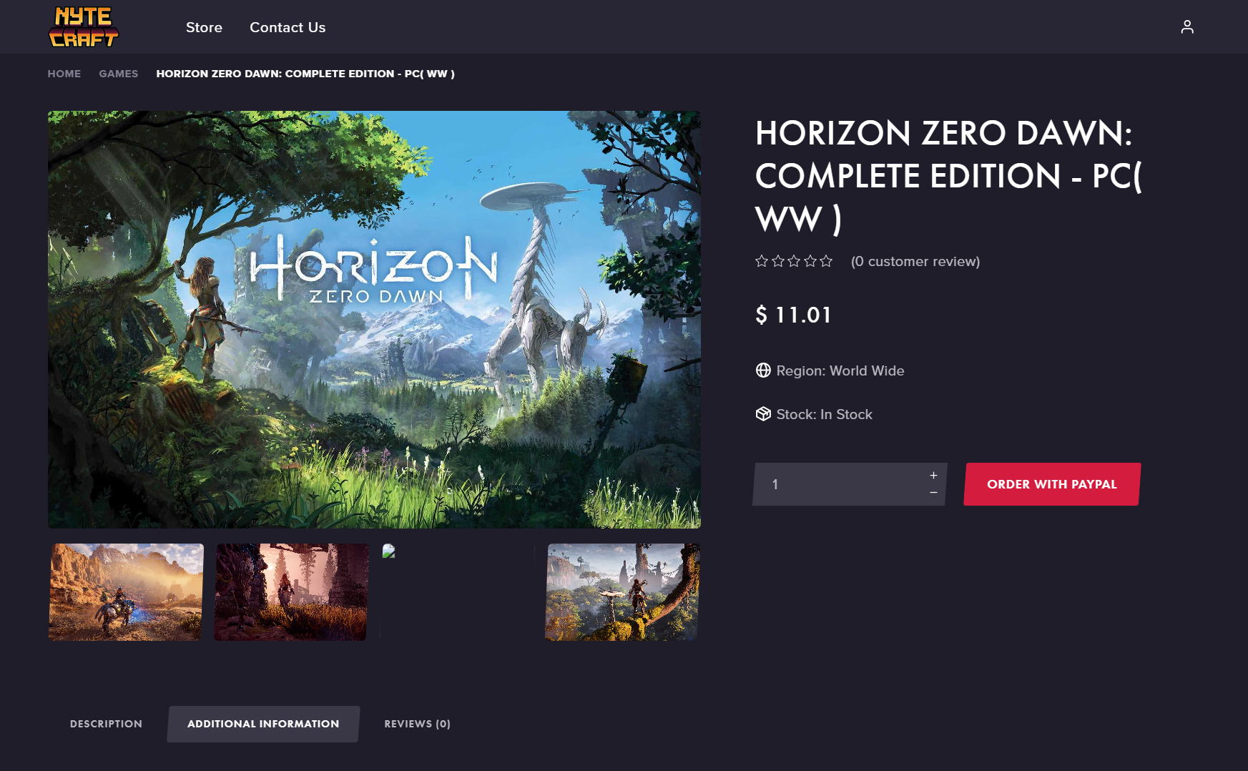Image resolution: width=1248 pixels, height=771 pixels.
Task: Open the Store menu item
Action: (204, 27)
